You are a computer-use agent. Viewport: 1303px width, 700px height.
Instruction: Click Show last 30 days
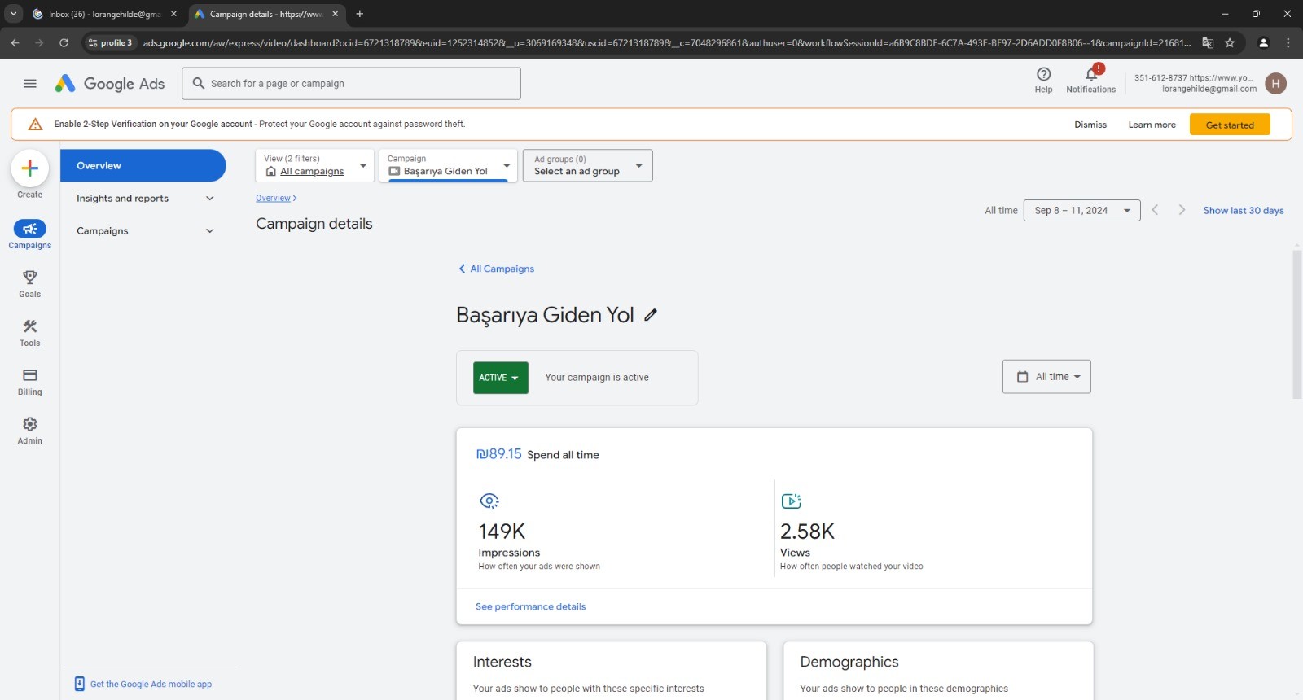pos(1244,210)
